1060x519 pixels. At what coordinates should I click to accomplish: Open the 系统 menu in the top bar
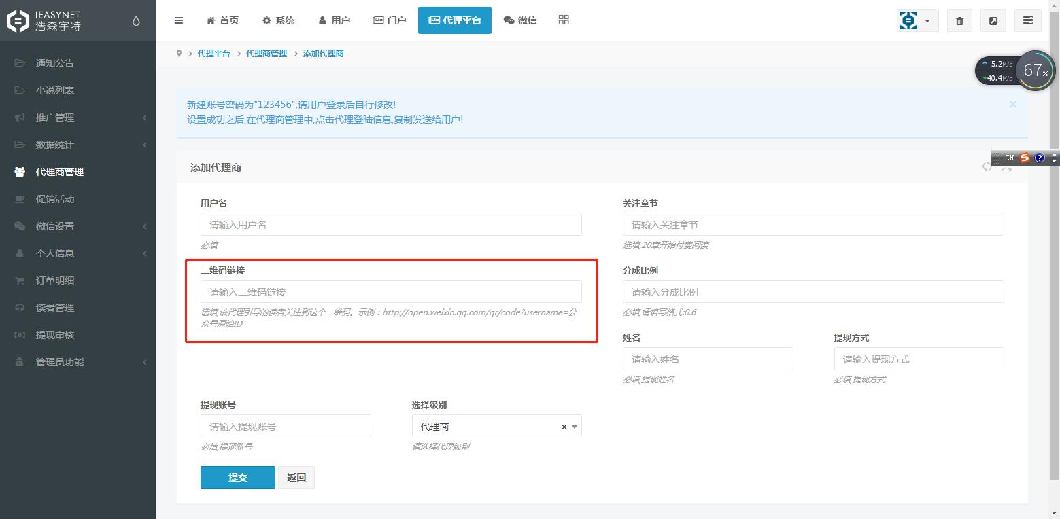point(278,20)
